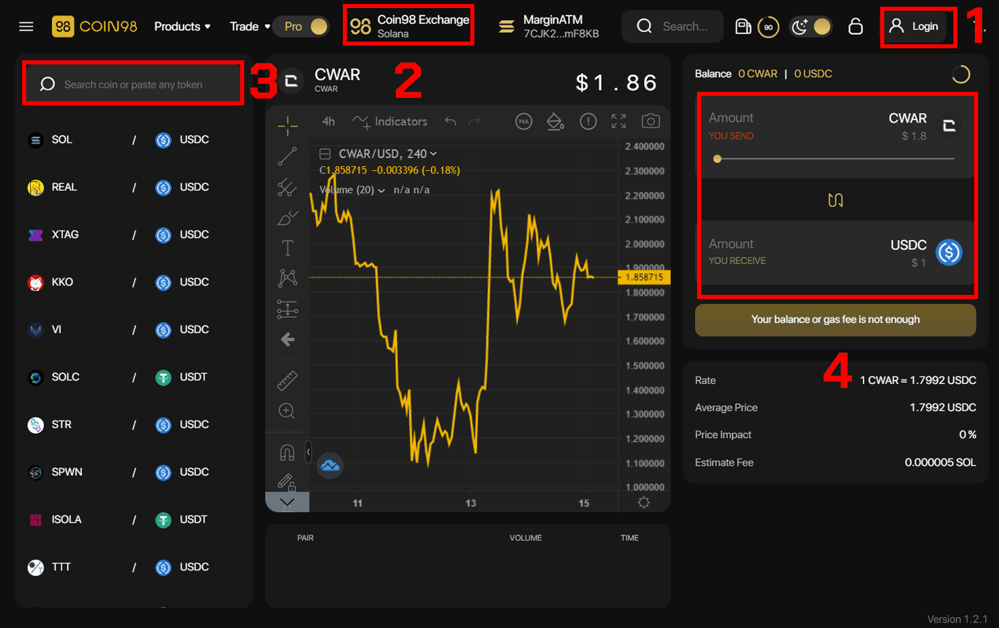Select MarginATM wallet entry

coord(549,27)
